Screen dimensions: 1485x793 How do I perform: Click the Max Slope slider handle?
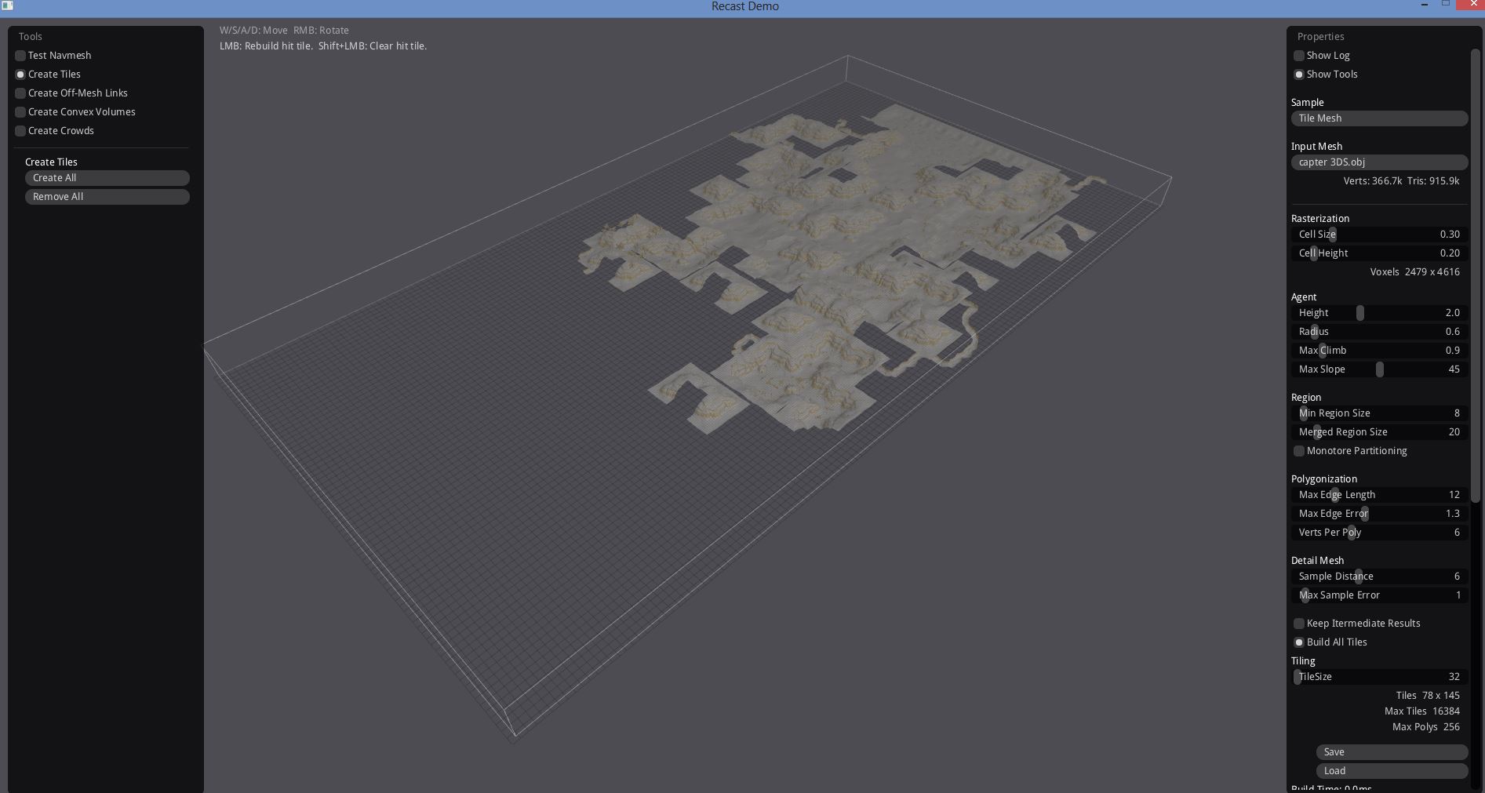click(x=1380, y=369)
